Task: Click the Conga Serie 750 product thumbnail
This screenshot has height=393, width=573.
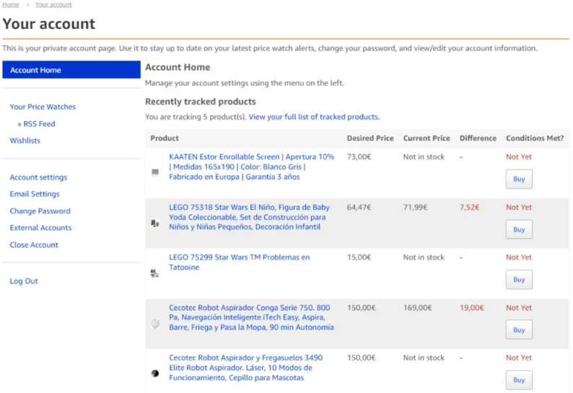Action: pos(154,324)
